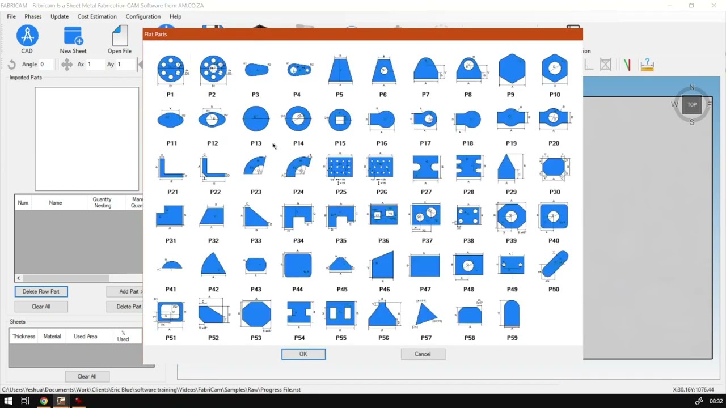Choose the P55 plate with two slots
Screen dimensions: 726x408
340,314
